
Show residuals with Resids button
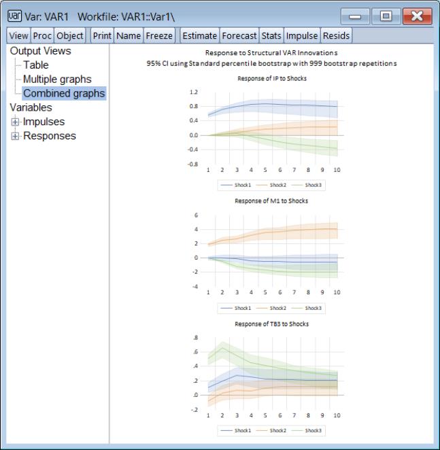(336, 36)
